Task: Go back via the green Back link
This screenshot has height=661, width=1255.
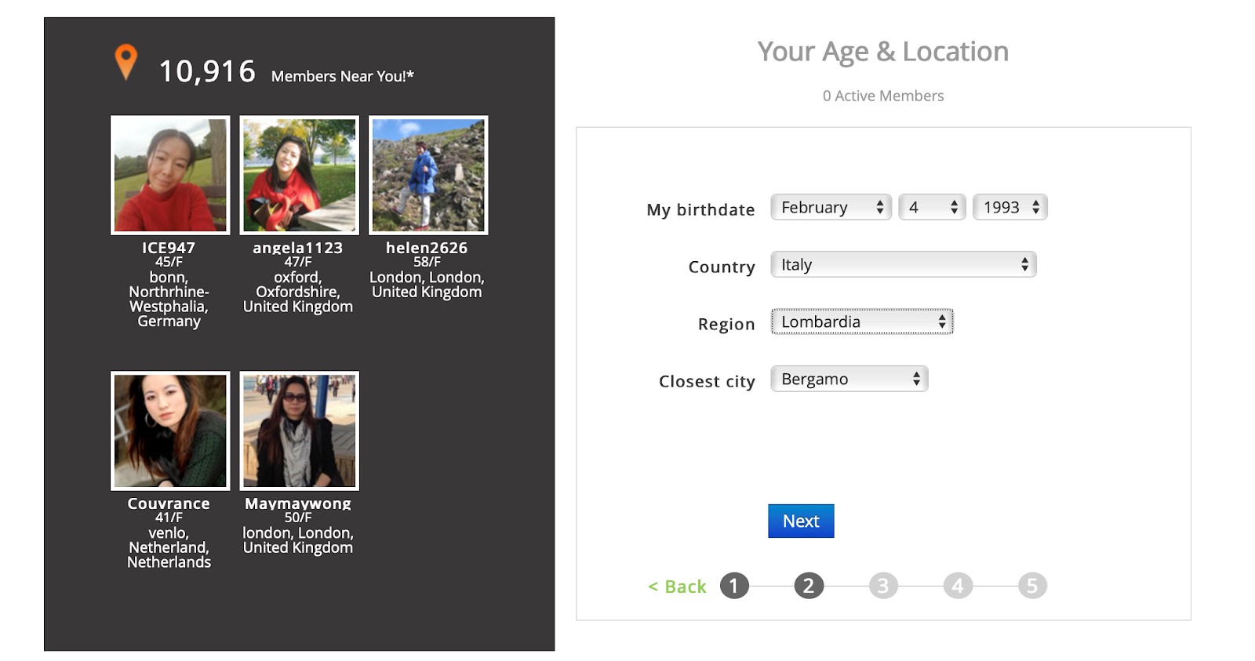Action: point(677,587)
